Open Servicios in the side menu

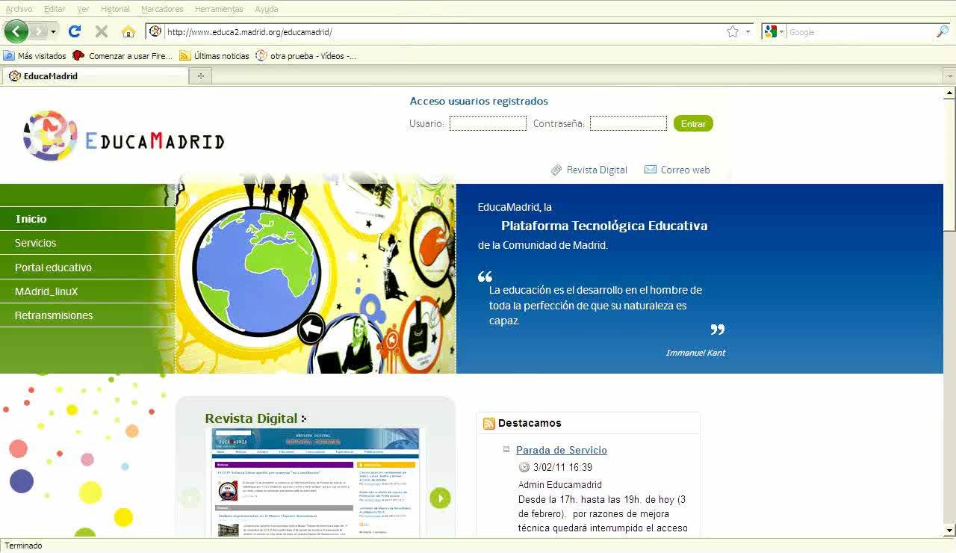point(87,243)
